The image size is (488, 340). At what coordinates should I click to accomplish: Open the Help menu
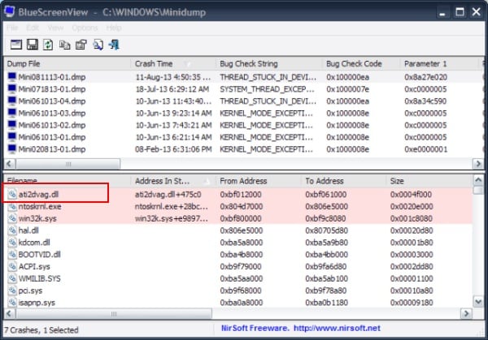[114, 28]
